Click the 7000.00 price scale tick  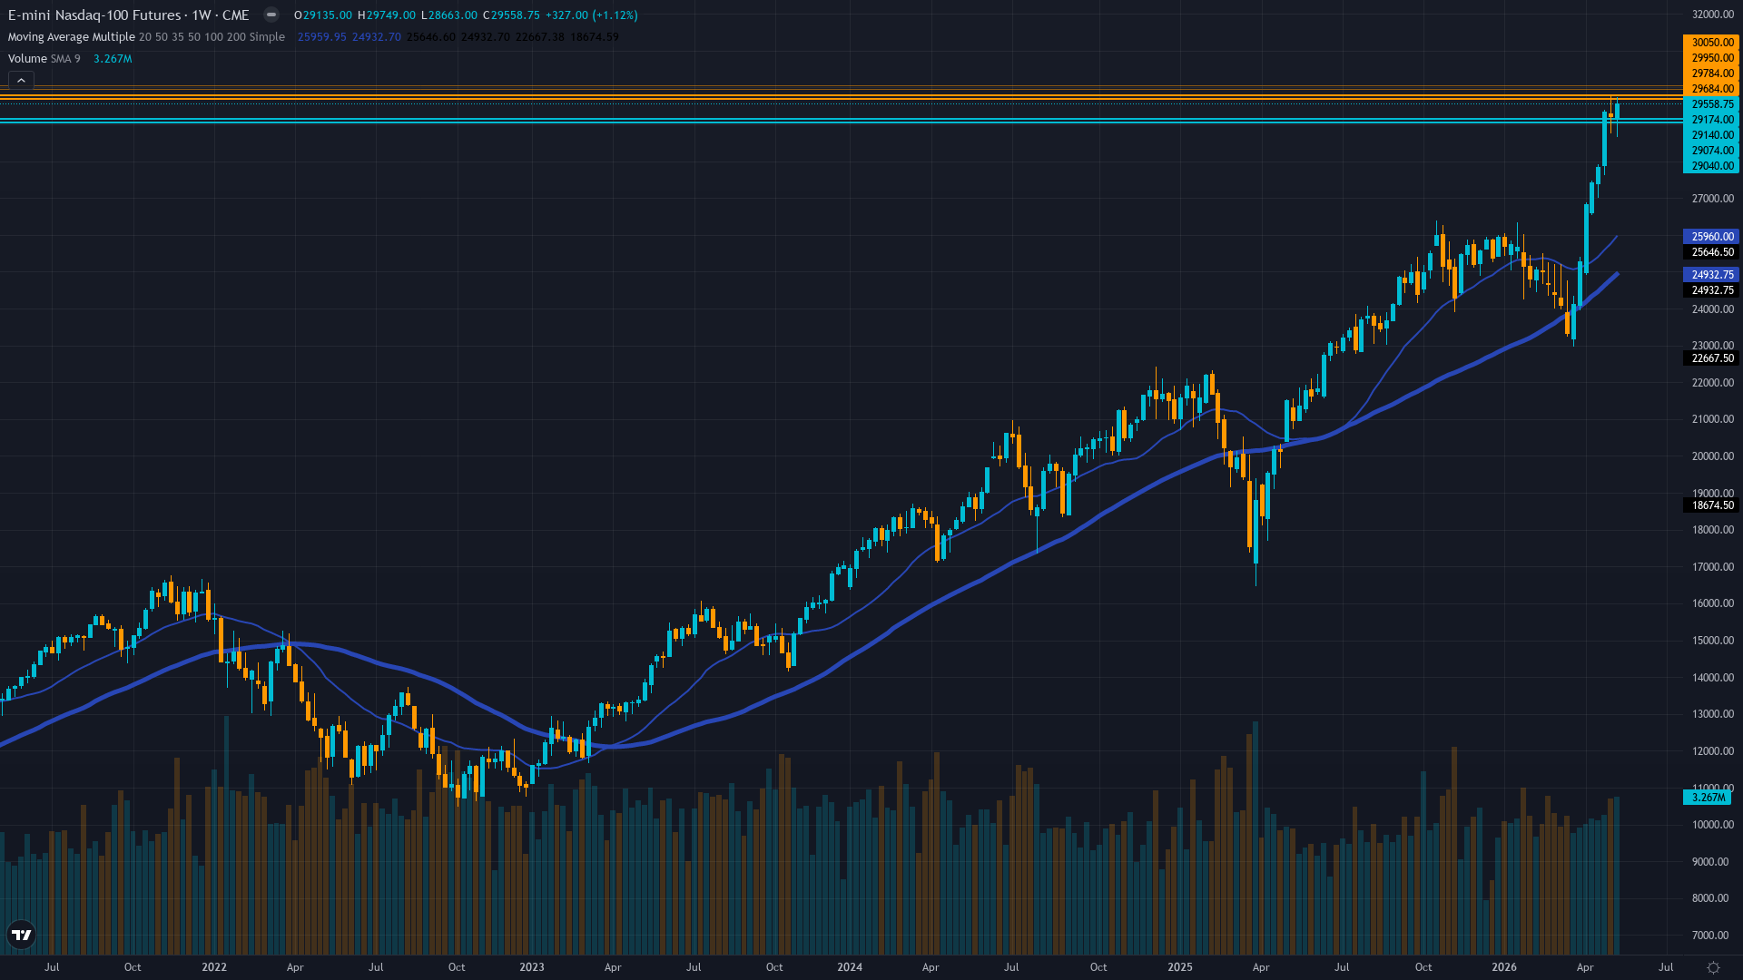[x=1712, y=936]
